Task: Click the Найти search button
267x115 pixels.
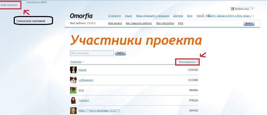Action: (x=120, y=53)
